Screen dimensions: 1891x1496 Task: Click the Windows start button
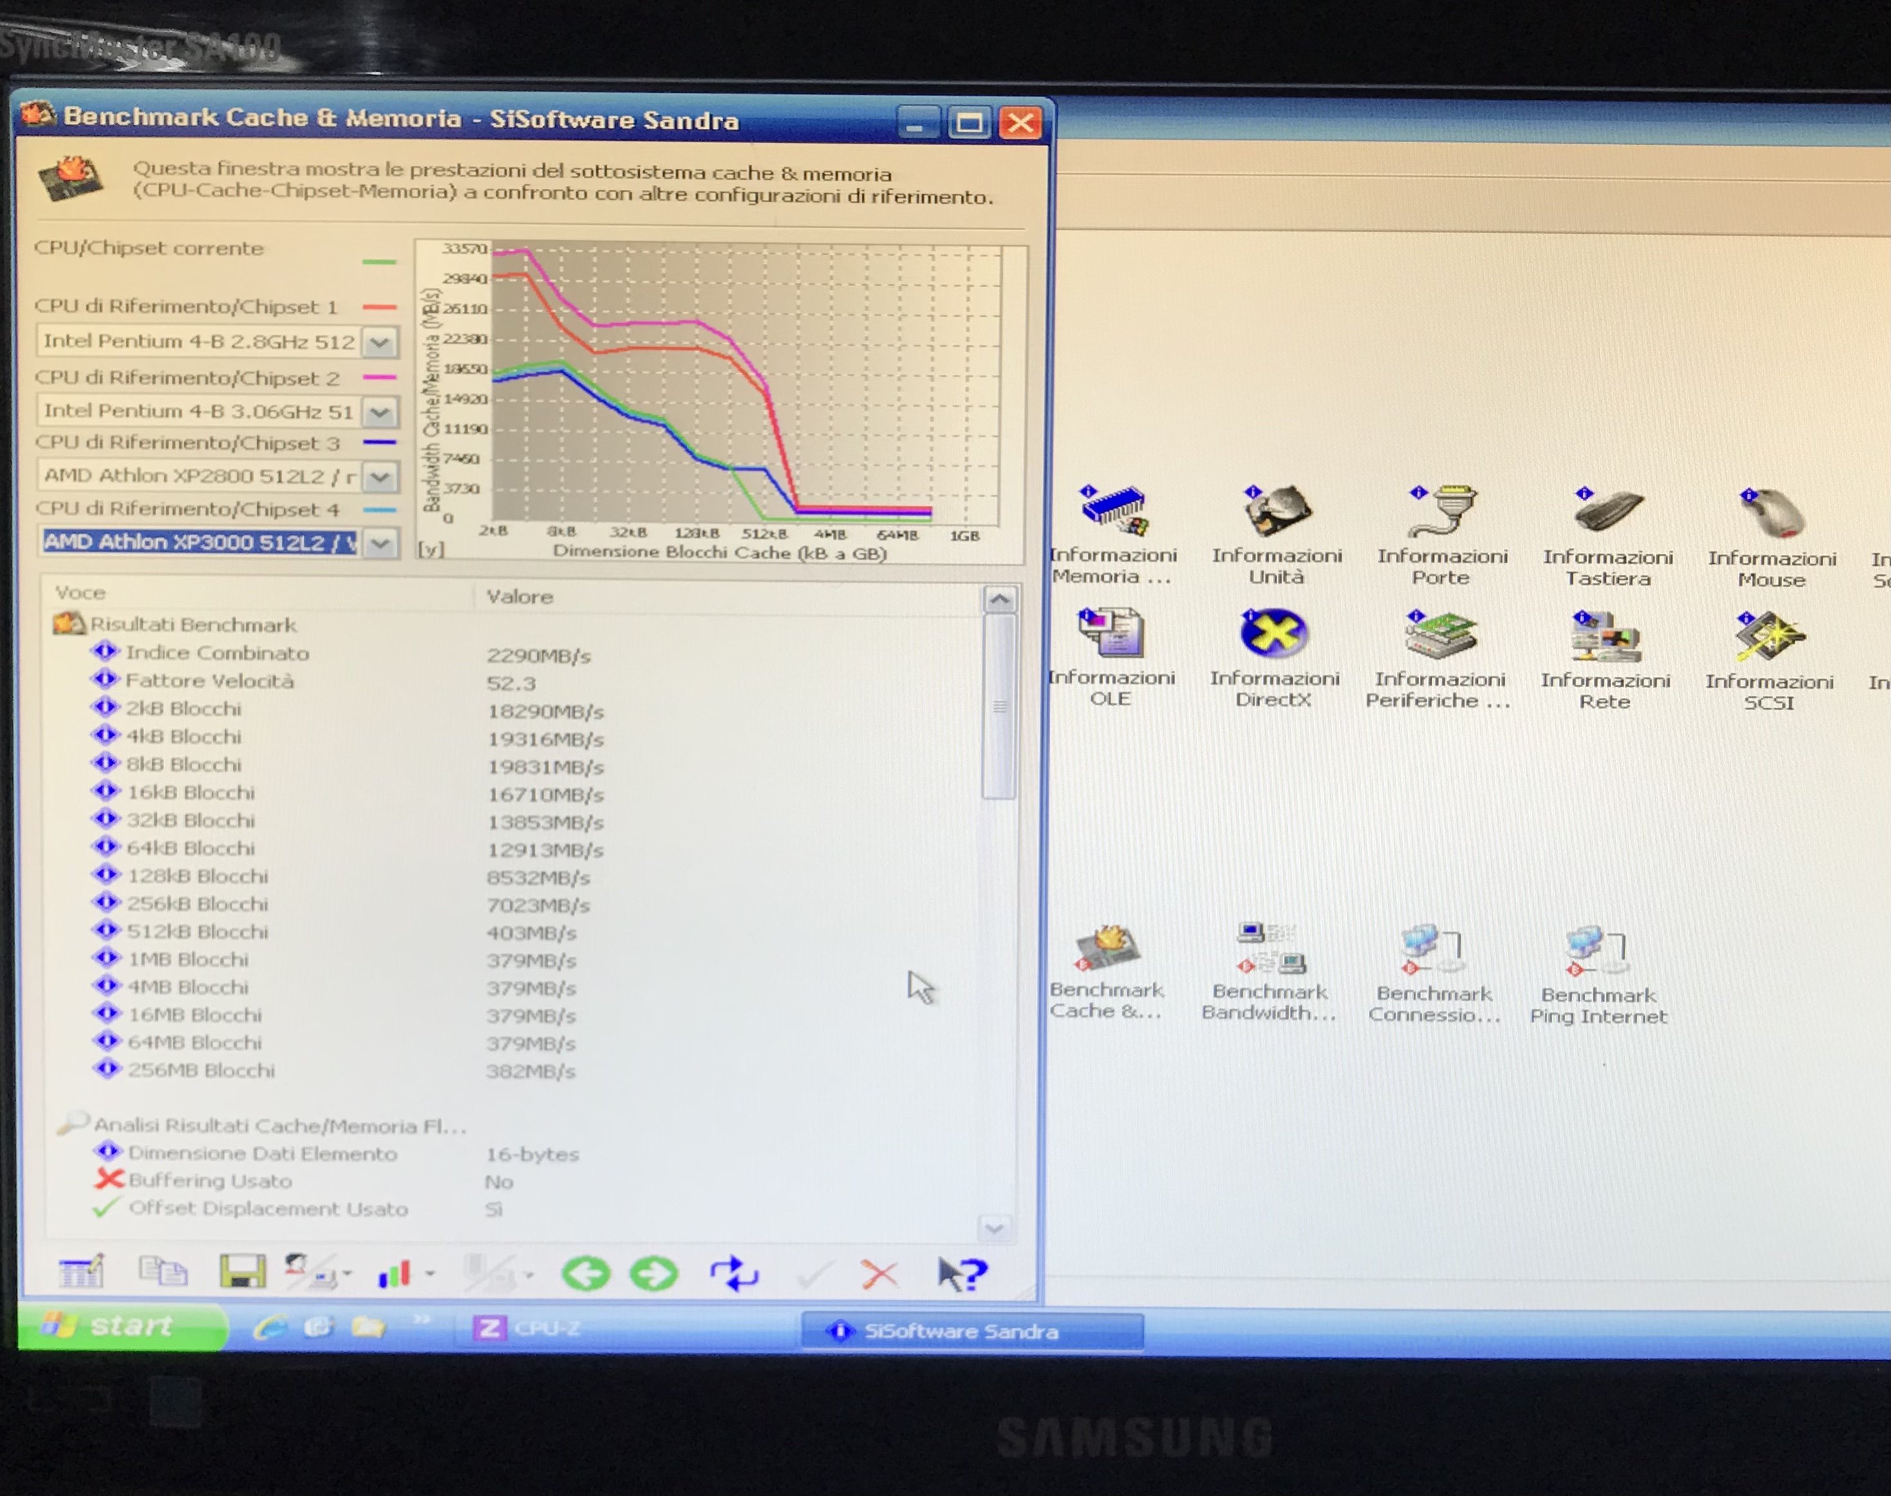tap(121, 1326)
